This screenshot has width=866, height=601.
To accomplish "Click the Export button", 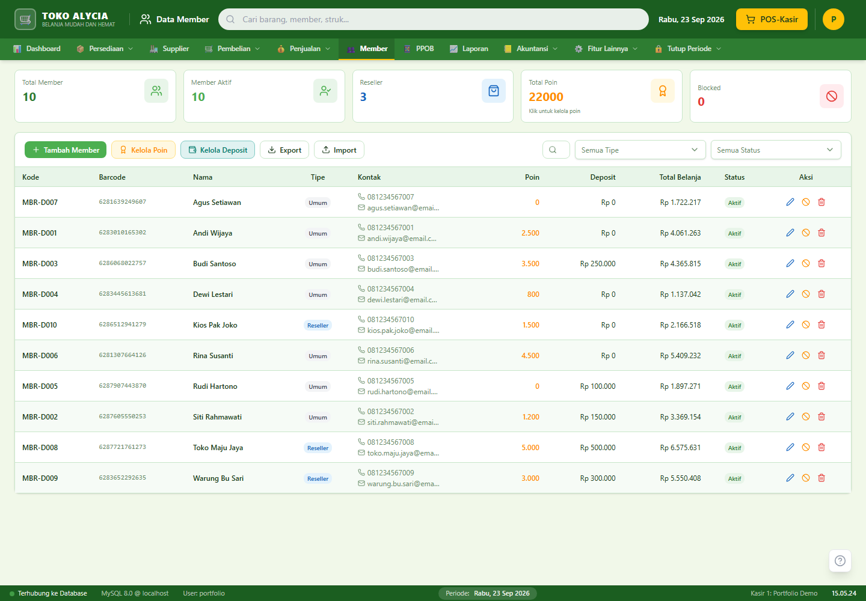I will click(284, 150).
